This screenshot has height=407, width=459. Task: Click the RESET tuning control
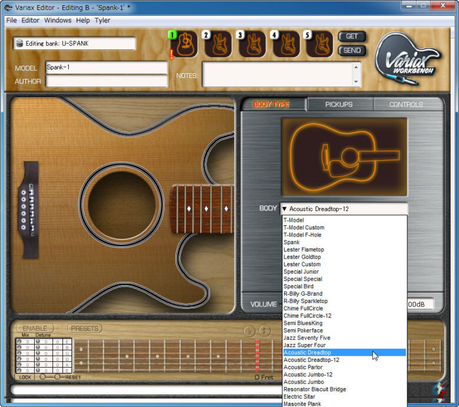pos(72,377)
